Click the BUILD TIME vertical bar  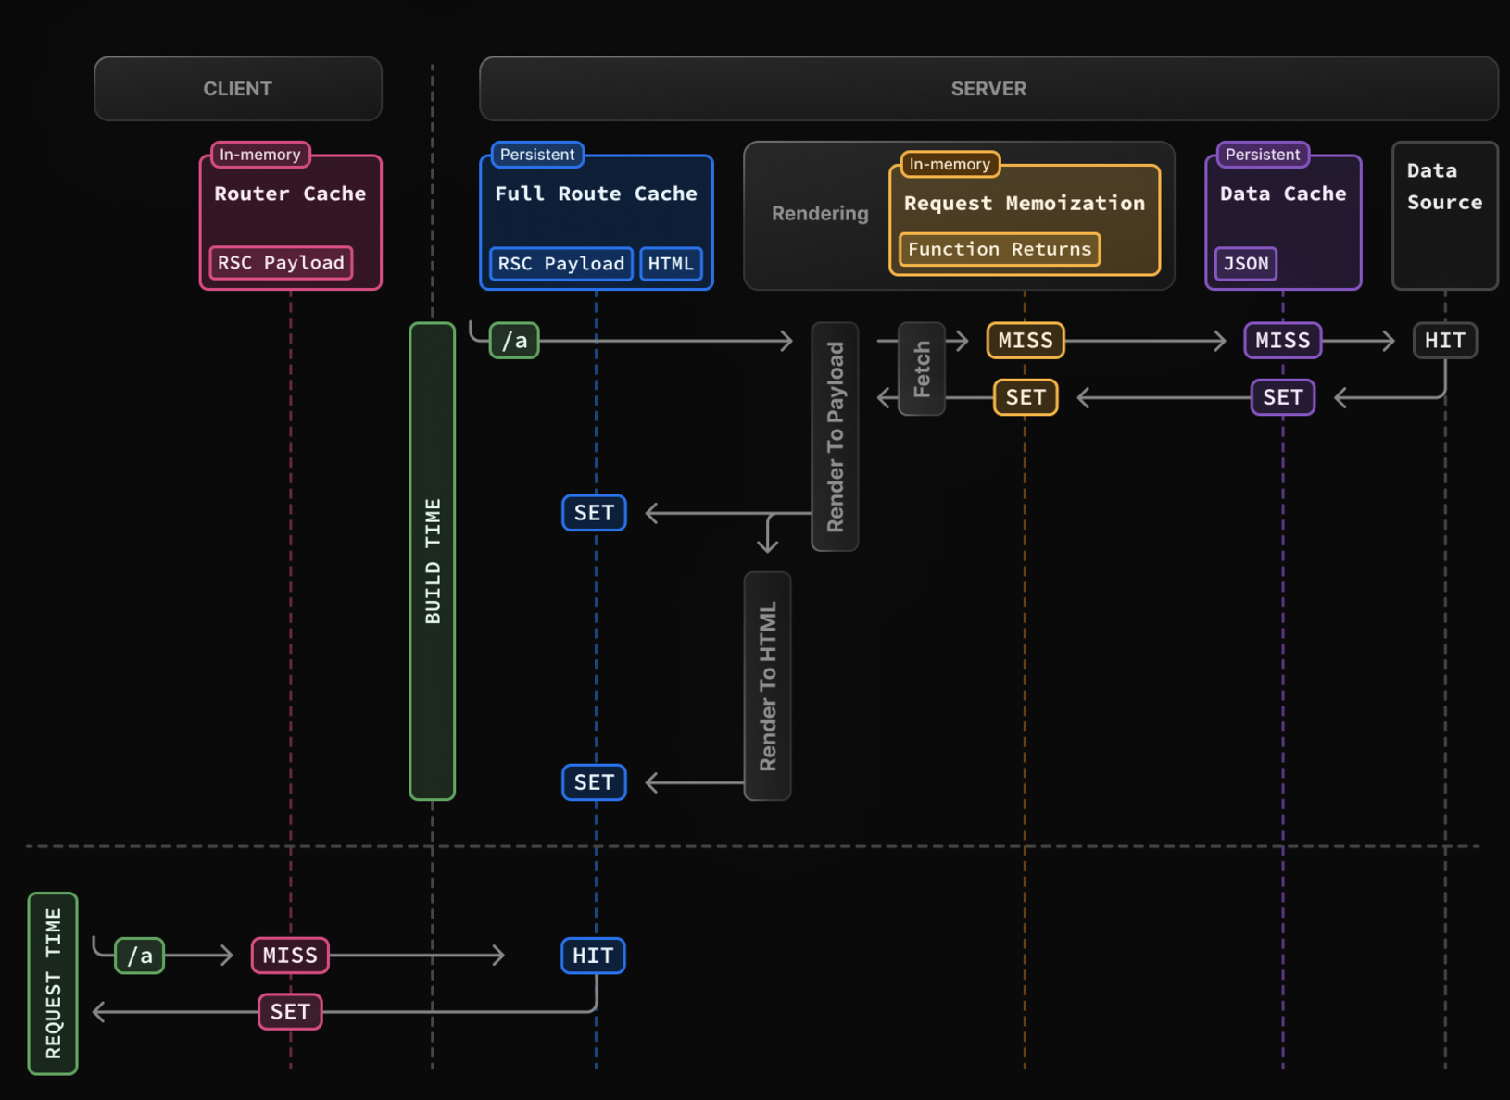pyautogui.click(x=433, y=561)
